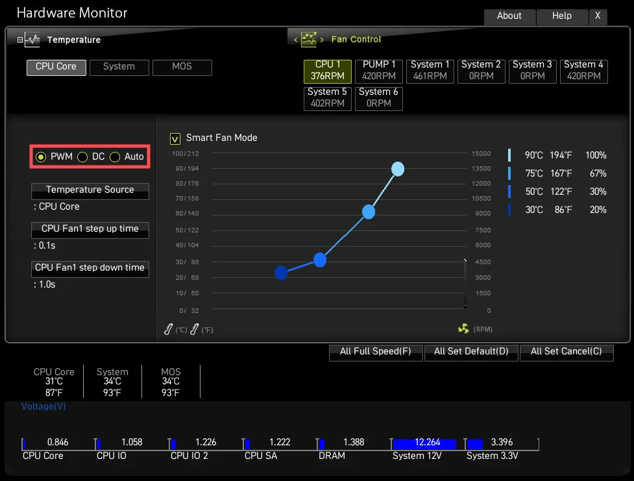Click All Full Speed(F) button
Screen dimensions: 634x481
(375, 352)
